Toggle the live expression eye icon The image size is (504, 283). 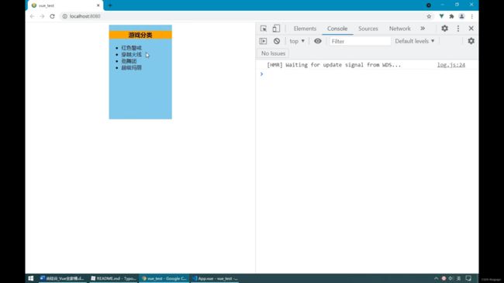[318, 41]
